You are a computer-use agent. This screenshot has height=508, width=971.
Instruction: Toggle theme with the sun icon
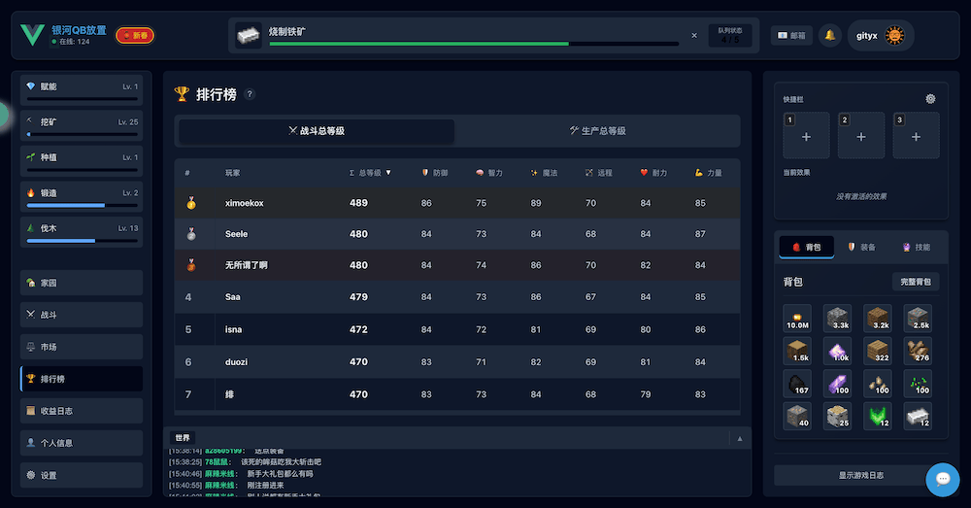(x=894, y=36)
